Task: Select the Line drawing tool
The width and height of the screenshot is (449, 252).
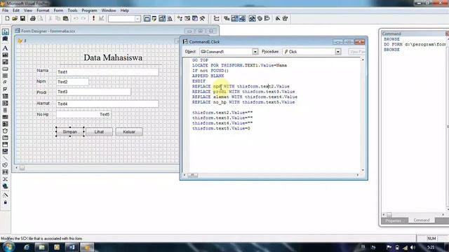Action: (x=5, y=158)
